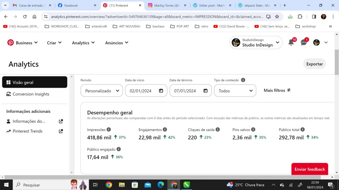339x190 pixels.
Task: Open the Anúncios menu
Action: pos(117,43)
